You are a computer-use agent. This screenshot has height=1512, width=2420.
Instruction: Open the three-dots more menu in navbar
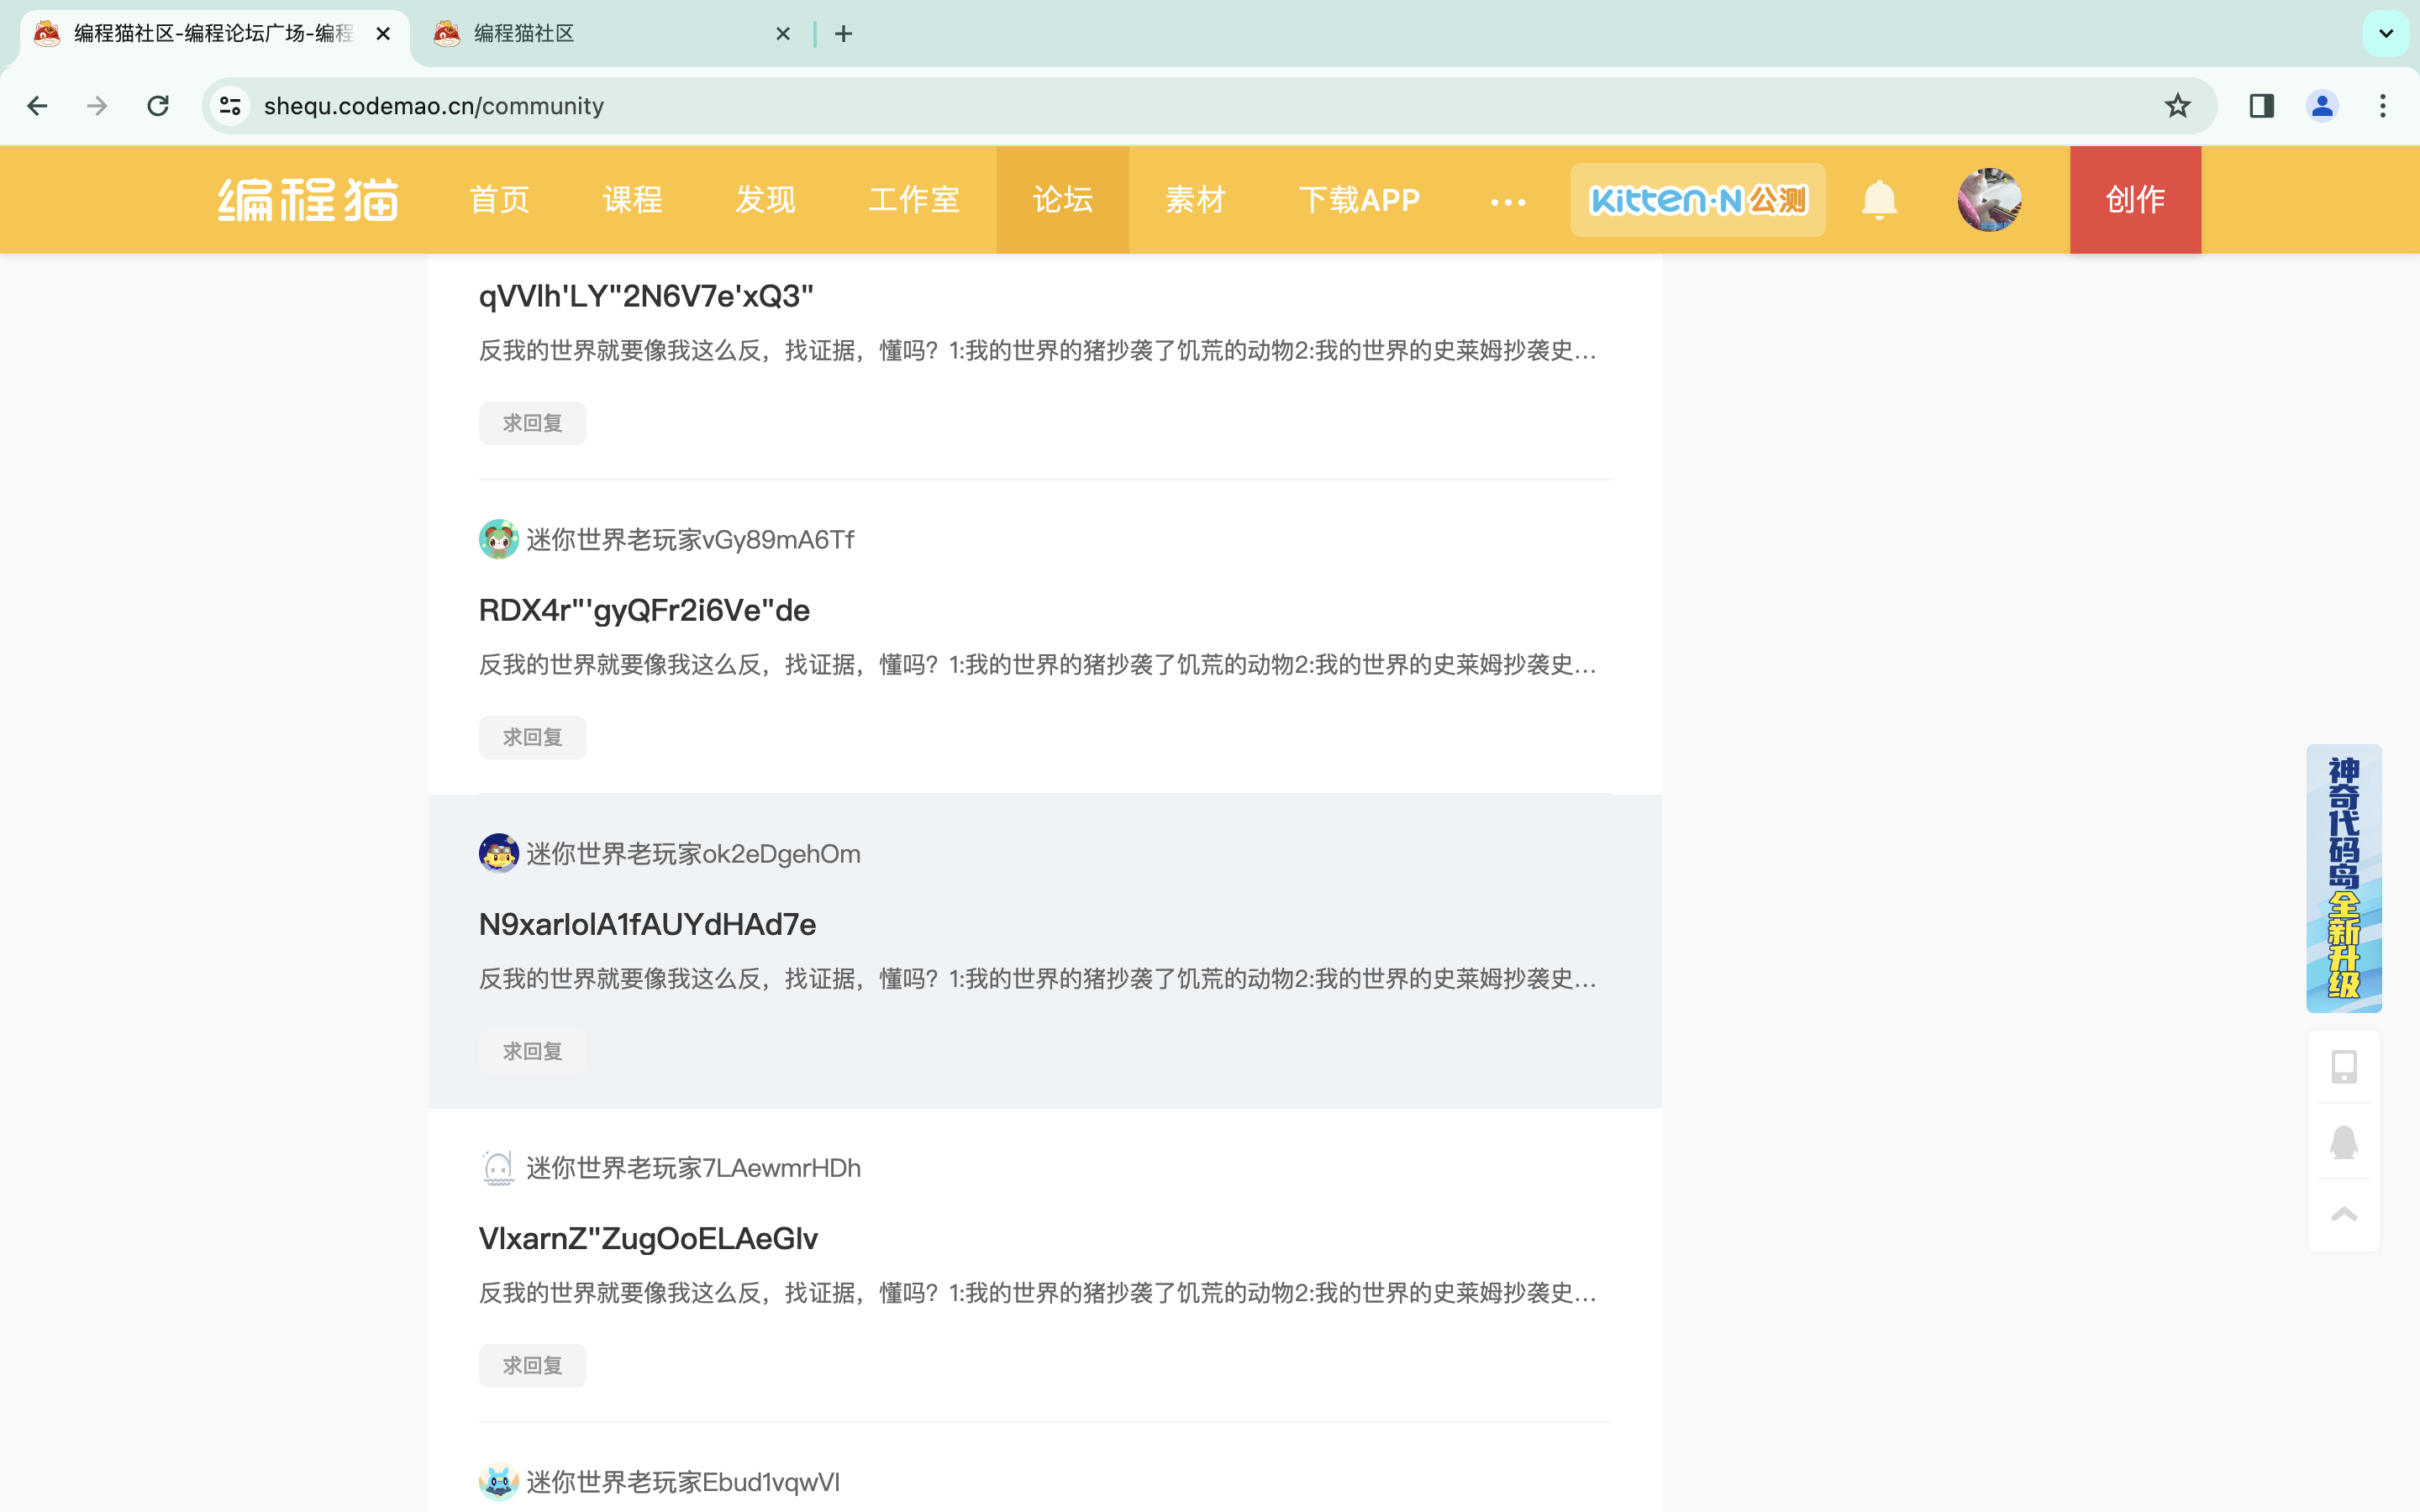pyautogui.click(x=1507, y=202)
